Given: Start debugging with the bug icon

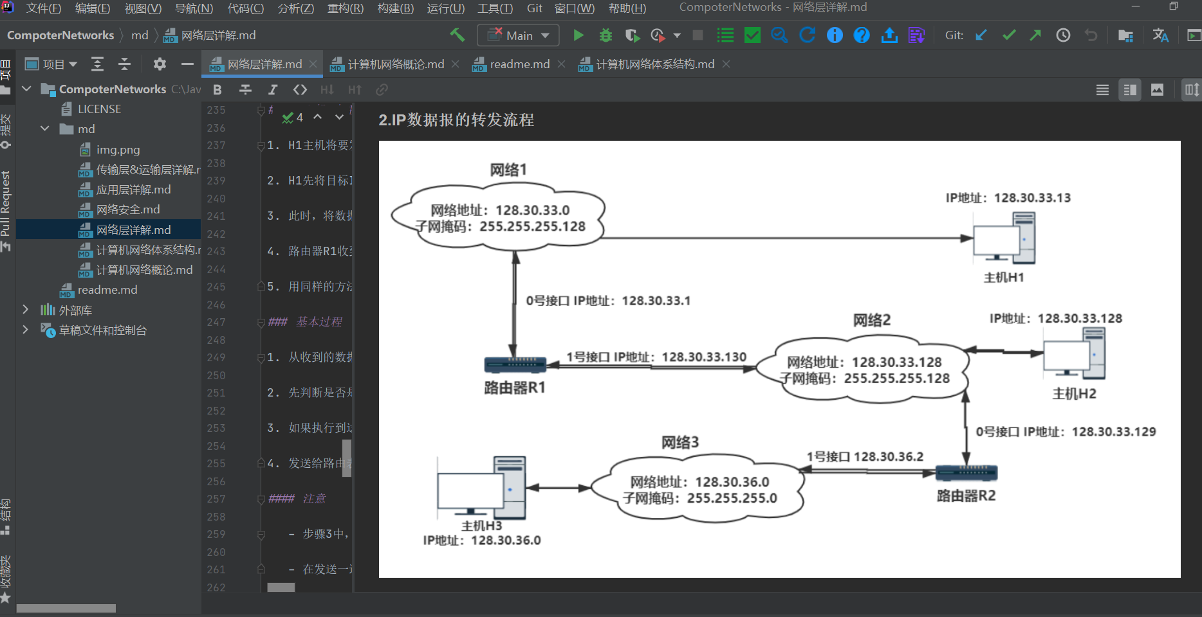Looking at the screenshot, I should [x=606, y=35].
